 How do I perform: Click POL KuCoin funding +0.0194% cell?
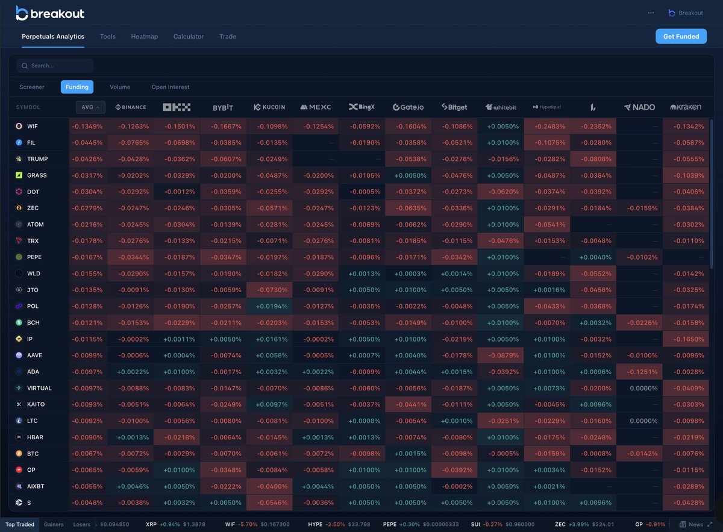click(x=269, y=306)
